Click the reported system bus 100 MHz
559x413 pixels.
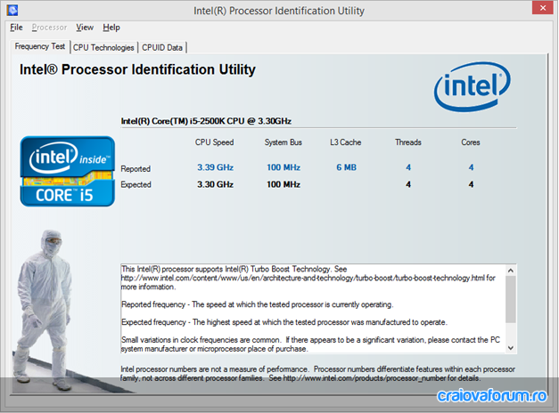click(284, 167)
